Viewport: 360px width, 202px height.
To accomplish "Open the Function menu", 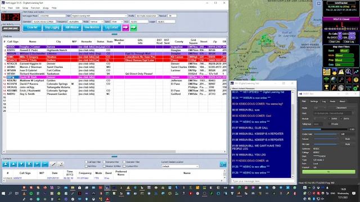I will [35, 8].
